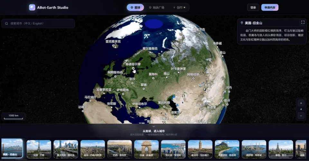This screenshot has width=309, height=161.
Task: Click the 喀山 marker on the globe
Action: (167, 77)
